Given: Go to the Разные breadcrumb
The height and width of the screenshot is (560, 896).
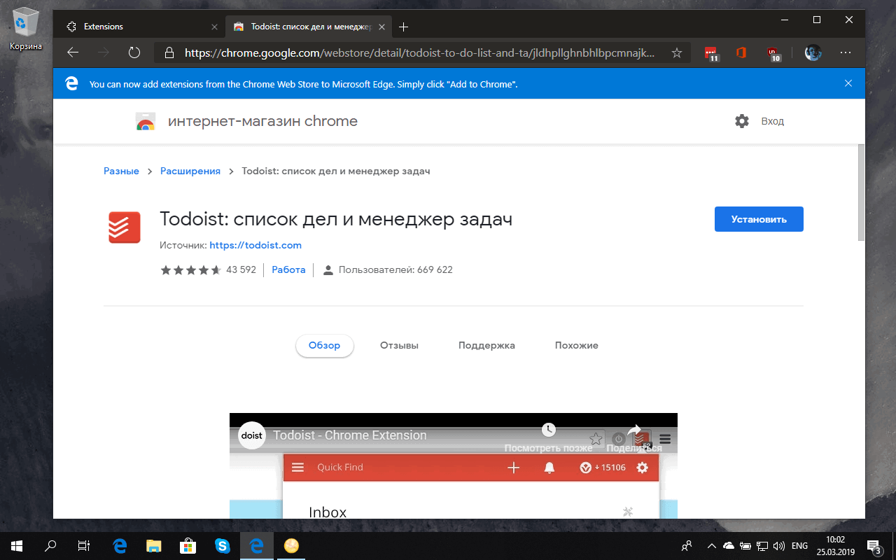Looking at the screenshot, I should pos(121,171).
